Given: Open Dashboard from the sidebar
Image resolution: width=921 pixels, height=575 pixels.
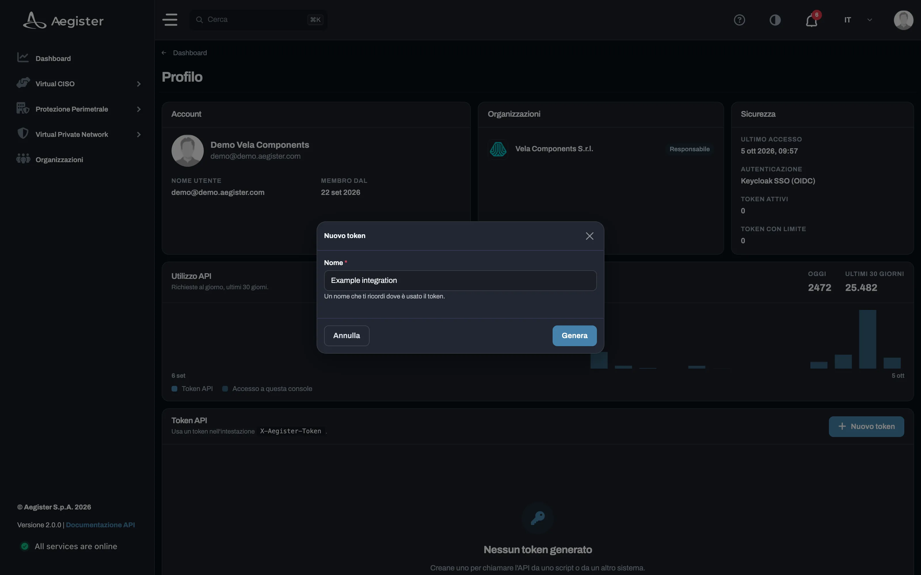Looking at the screenshot, I should (53, 59).
